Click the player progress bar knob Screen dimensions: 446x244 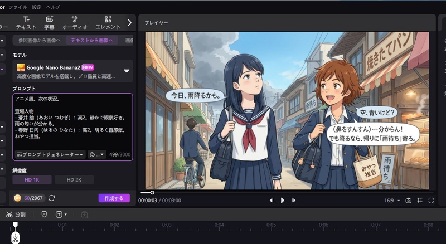[x=152, y=193]
